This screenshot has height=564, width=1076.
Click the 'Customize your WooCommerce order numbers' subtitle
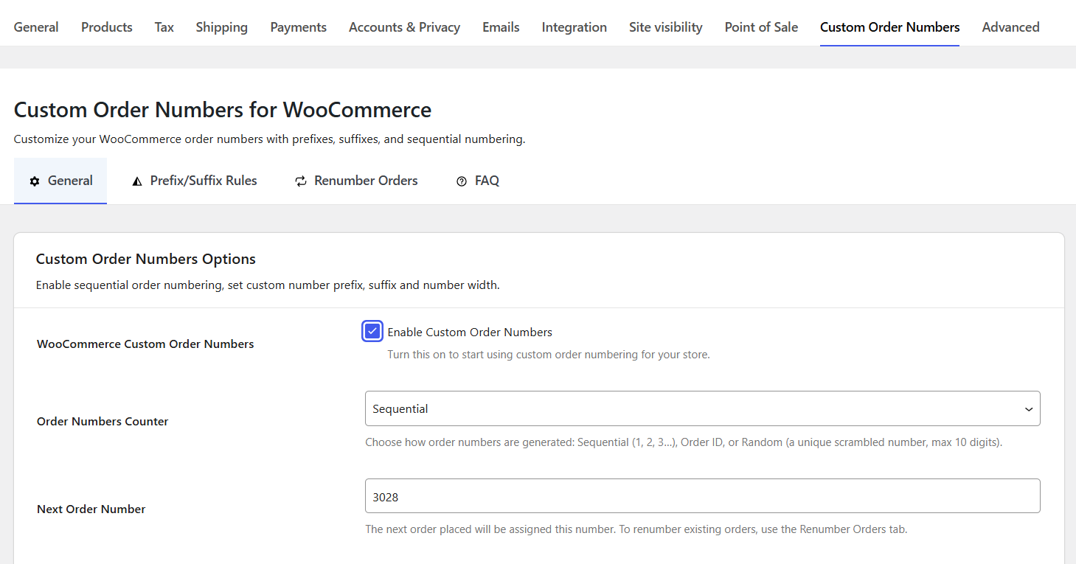click(269, 139)
